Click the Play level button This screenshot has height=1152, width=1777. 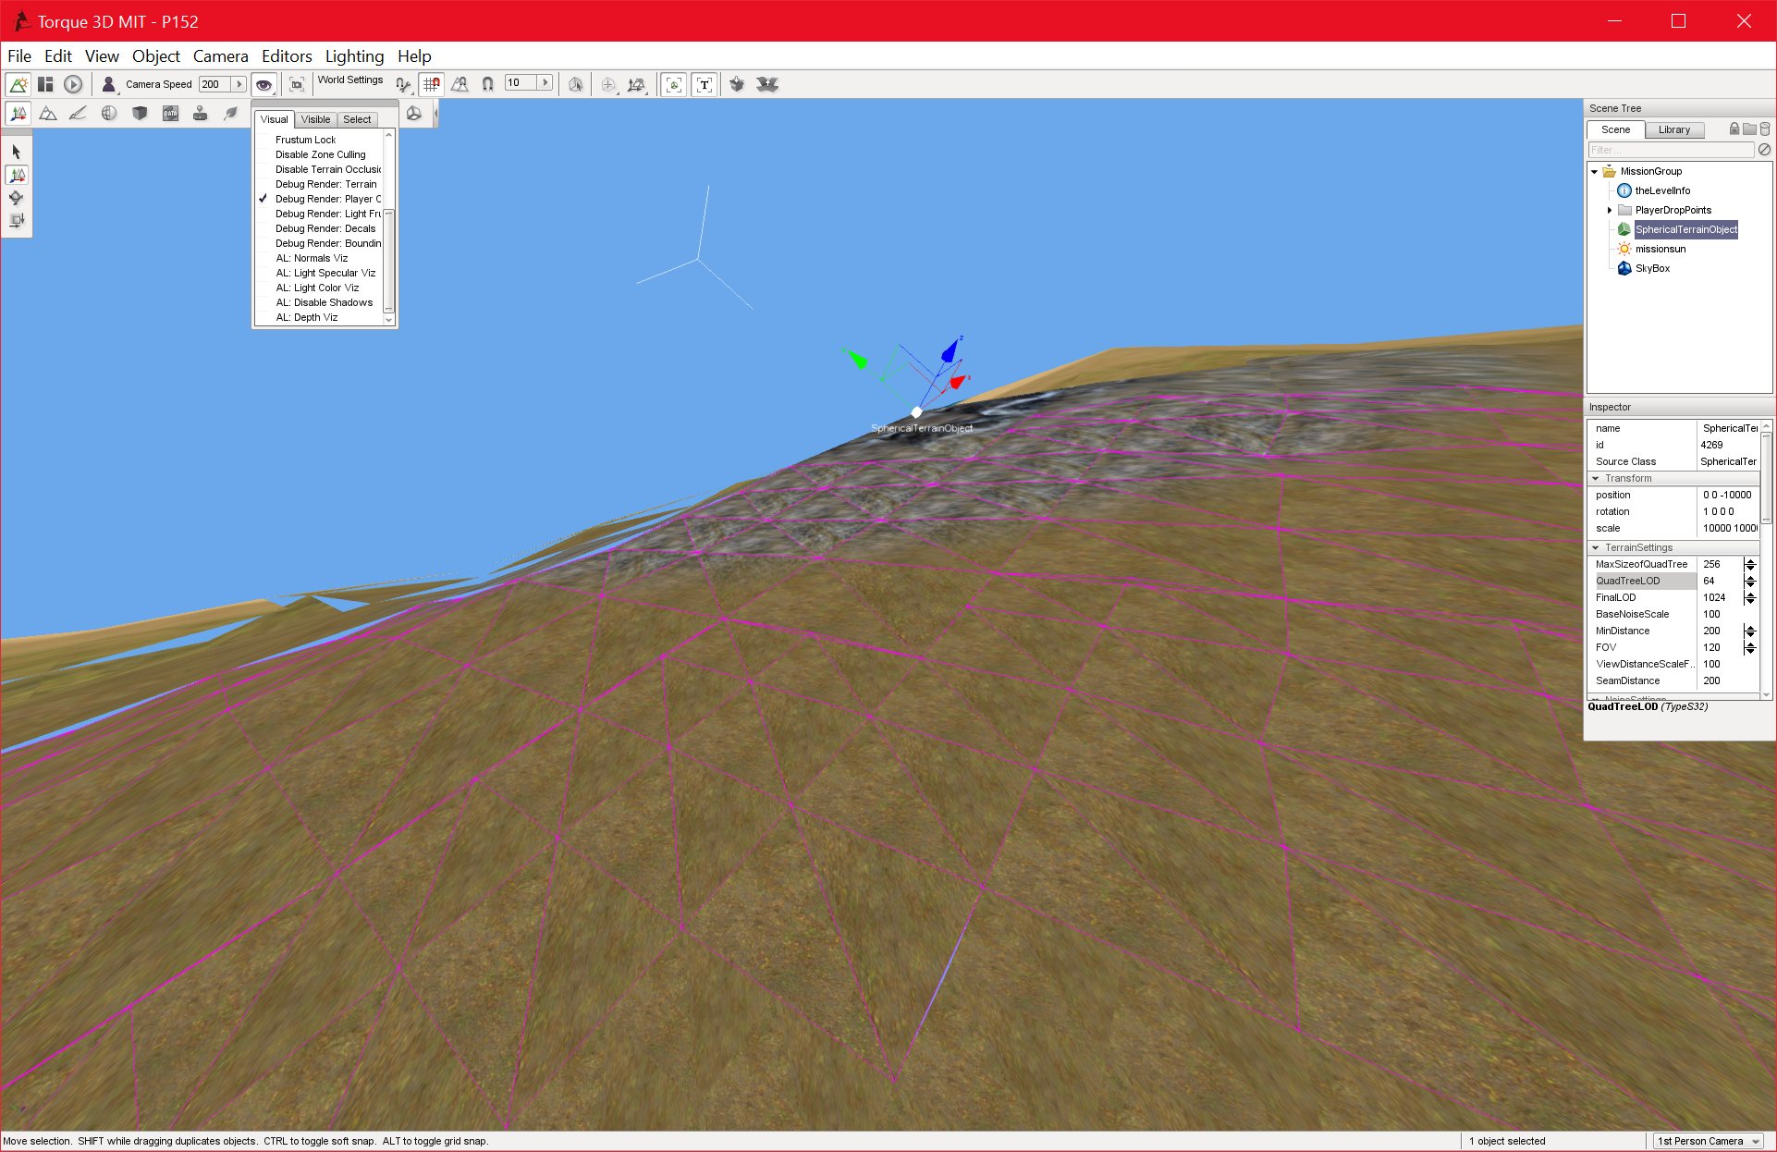click(73, 84)
